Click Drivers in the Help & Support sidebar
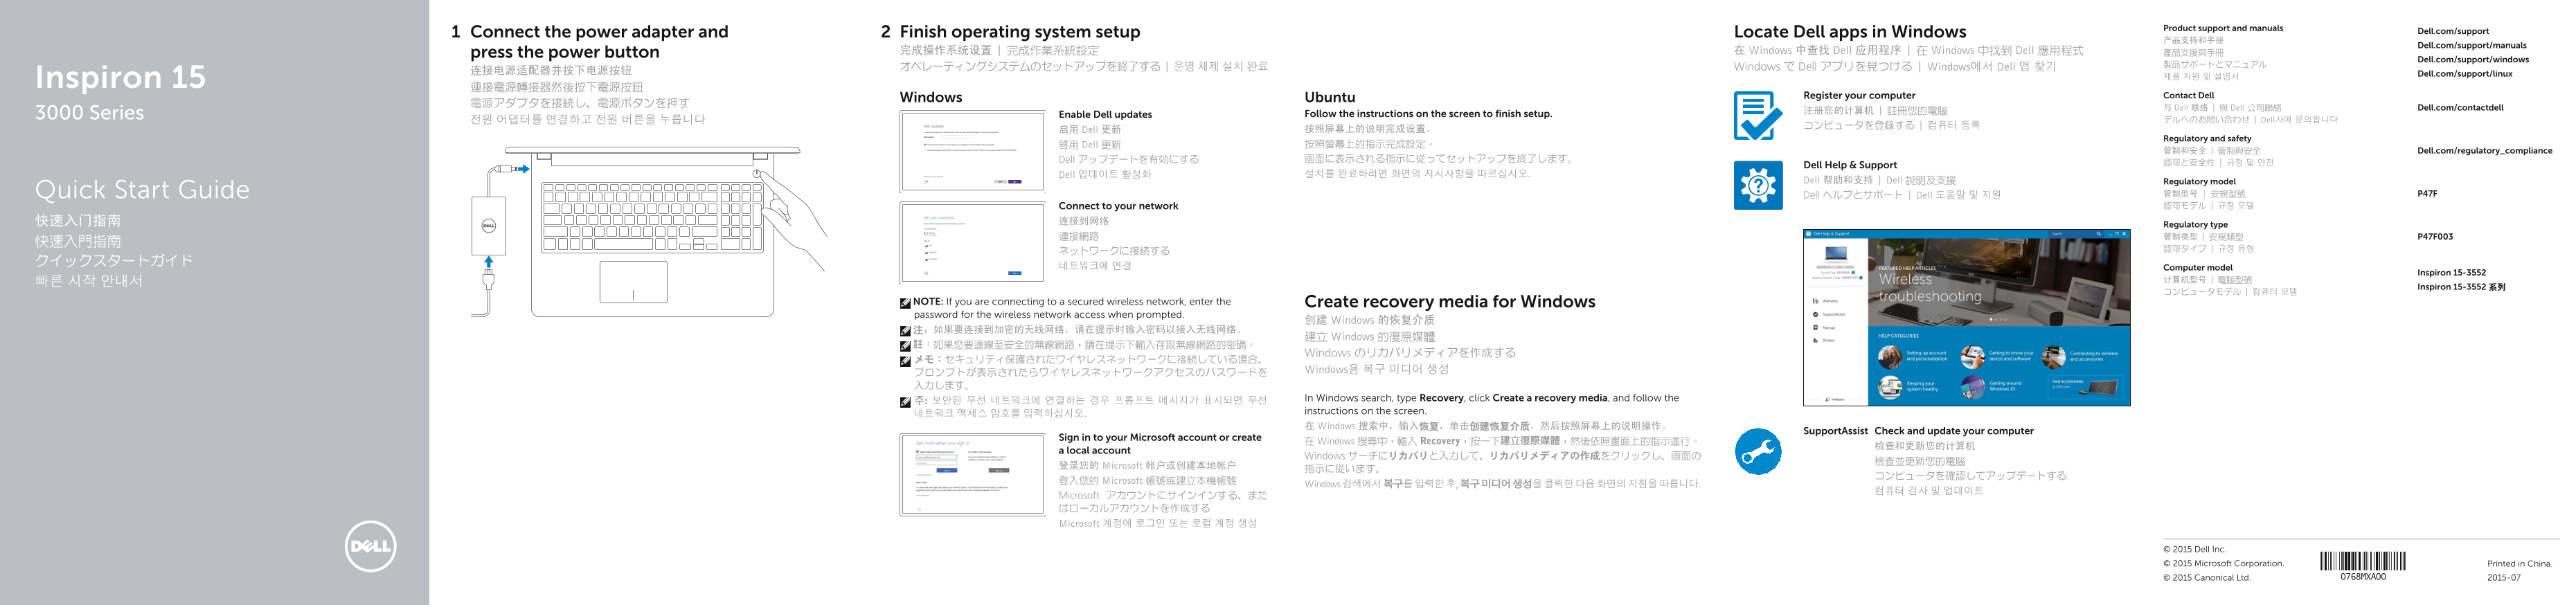Screen dimensions: 2576x605 1824,341
